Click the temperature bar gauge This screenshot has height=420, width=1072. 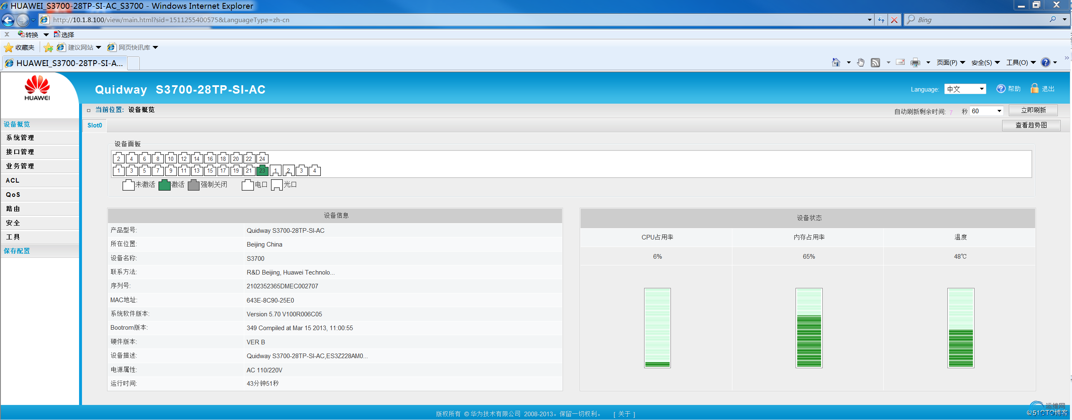961,328
